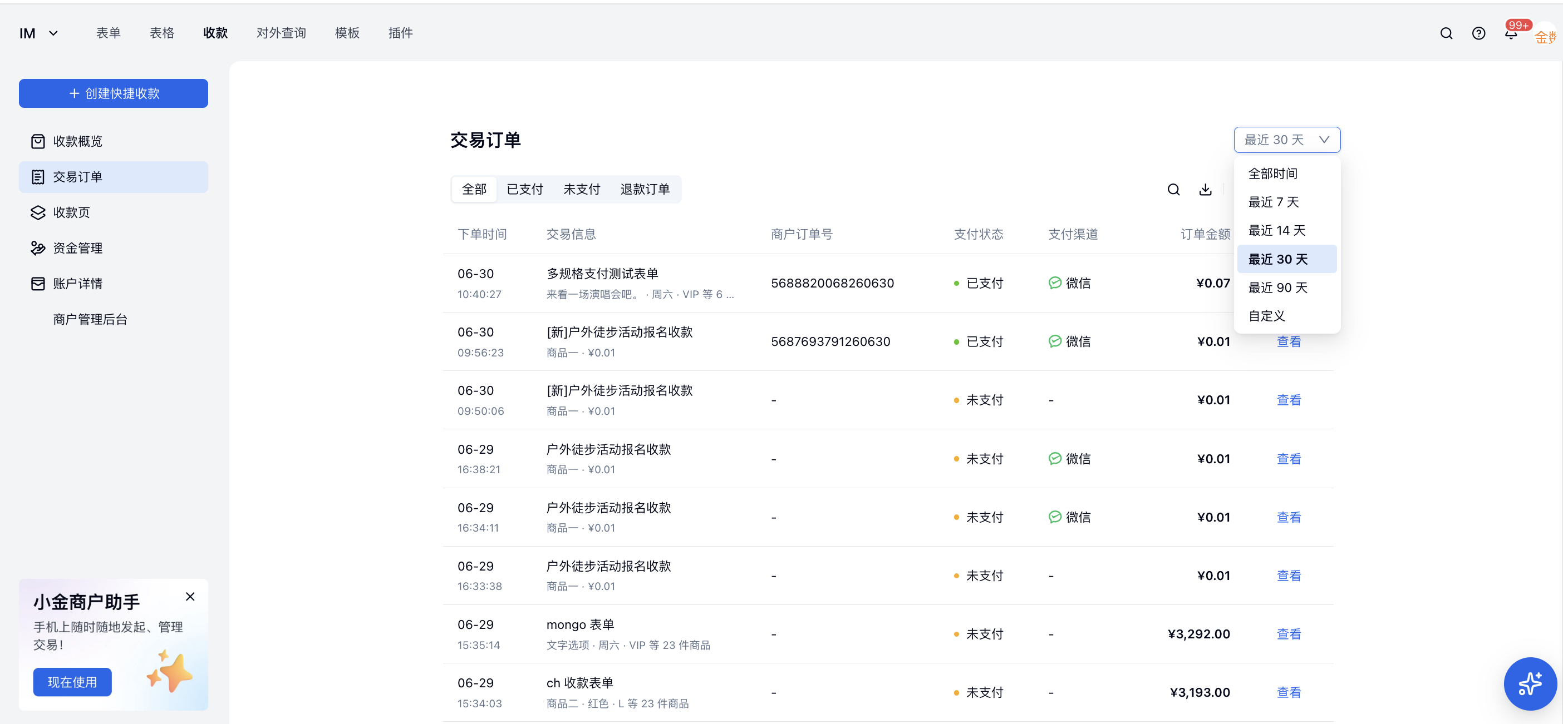Screen dimensions: 1563x724
Task: Click the 商户订单号 column header
Action: click(802, 234)
